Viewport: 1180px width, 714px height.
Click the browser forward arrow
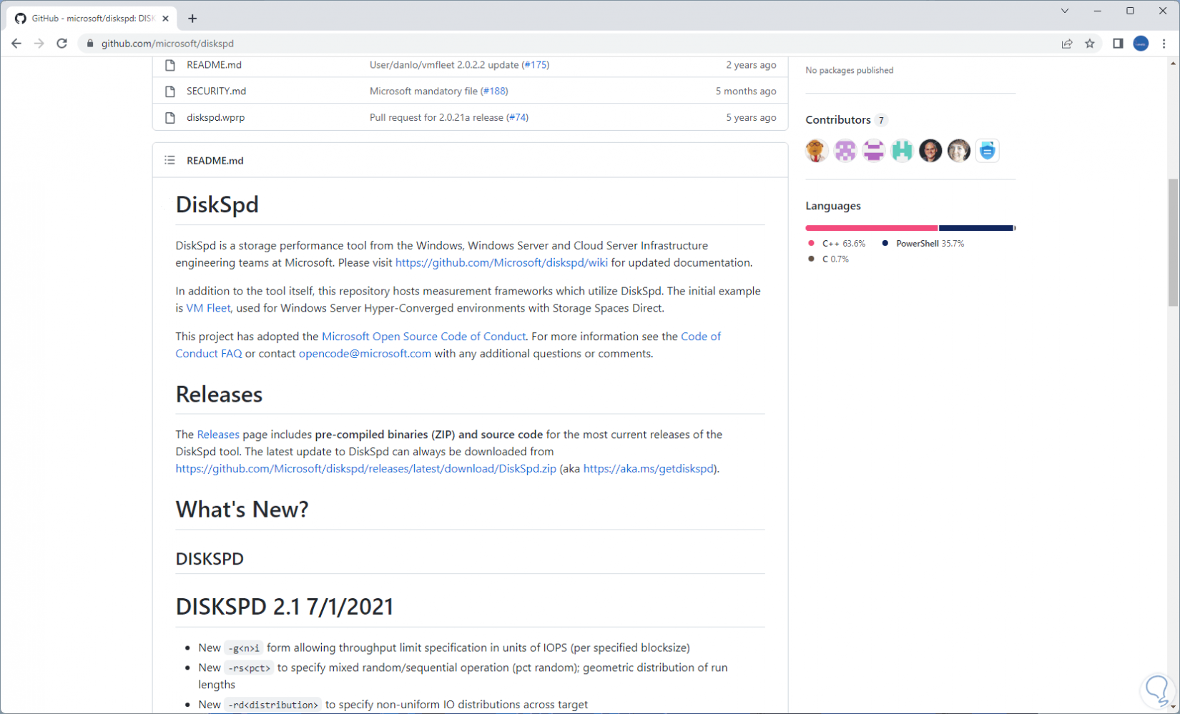(39, 44)
